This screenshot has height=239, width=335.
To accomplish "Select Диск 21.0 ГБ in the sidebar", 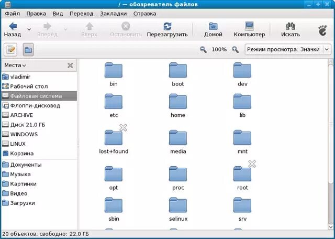I will (x=39, y=125).
